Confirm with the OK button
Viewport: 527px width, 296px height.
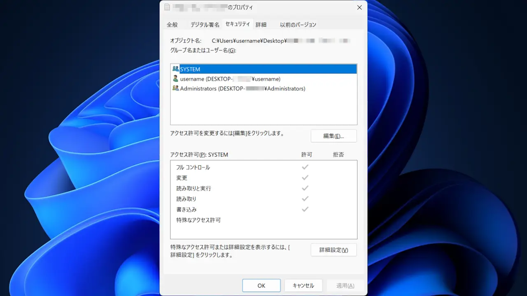click(261, 286)
